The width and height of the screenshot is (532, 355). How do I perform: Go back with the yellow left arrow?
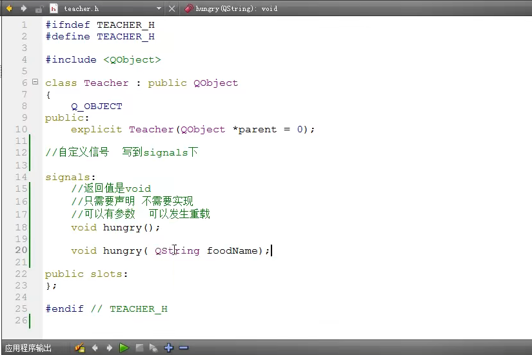pyautogui.click(x=9, y=8)
